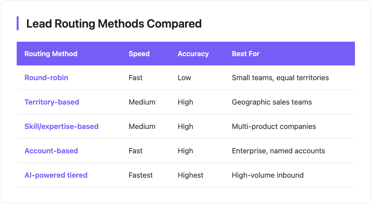Click the Routing Method column header
Screen dimensions: 371x204
[x=51, y=54]
